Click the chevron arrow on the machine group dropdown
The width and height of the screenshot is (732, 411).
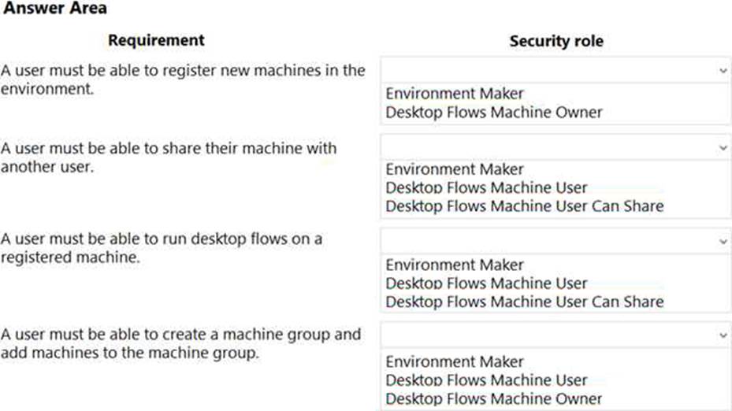click(723, 335)
